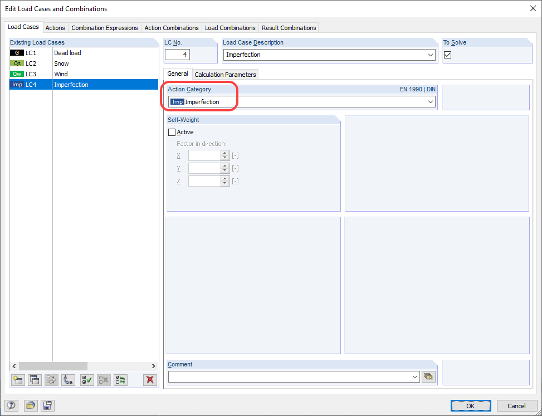Click the Cancel button
The width and height of the screenshot is (542, 416).
(516, 405)
